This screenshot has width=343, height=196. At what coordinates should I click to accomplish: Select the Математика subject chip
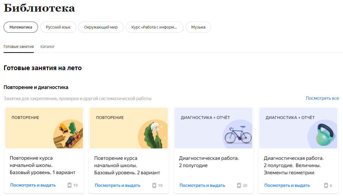tap(21, 27)
